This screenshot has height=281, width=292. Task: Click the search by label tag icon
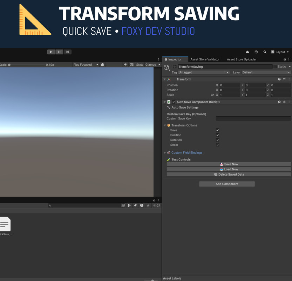(135, 205)
